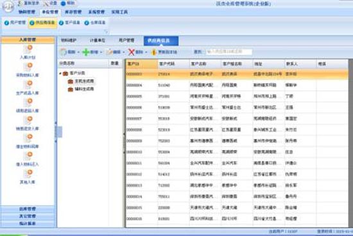Click the 重新登录 re-login icon in title bar

[x=21, y=3]
